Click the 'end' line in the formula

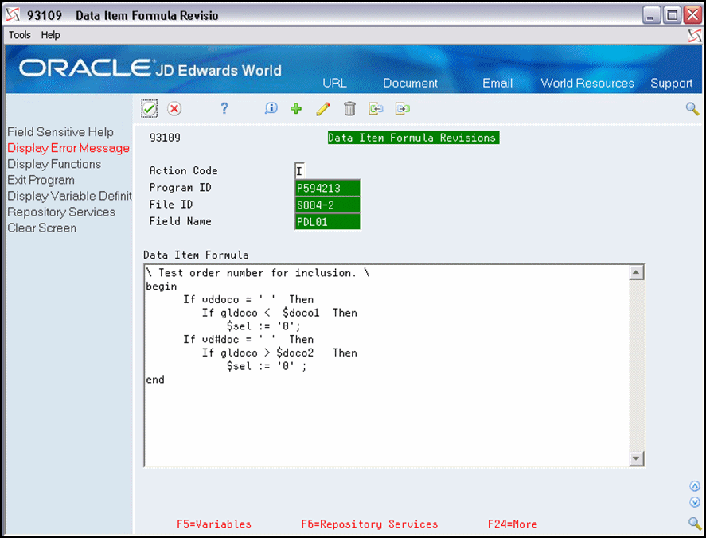155,380
